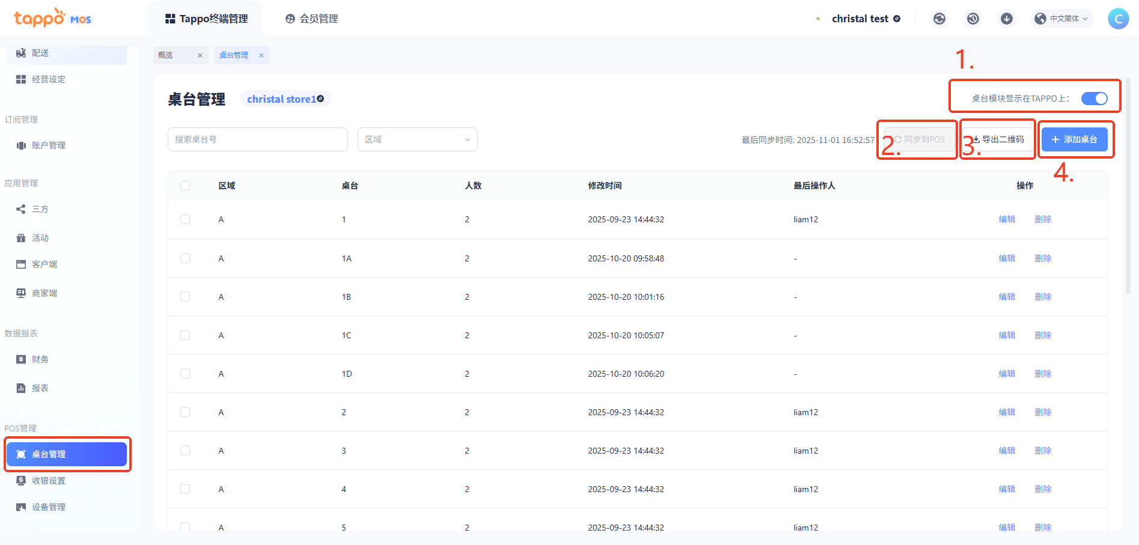Open the 设备管理 sidebar item
1139x545 pixels.
48,507
